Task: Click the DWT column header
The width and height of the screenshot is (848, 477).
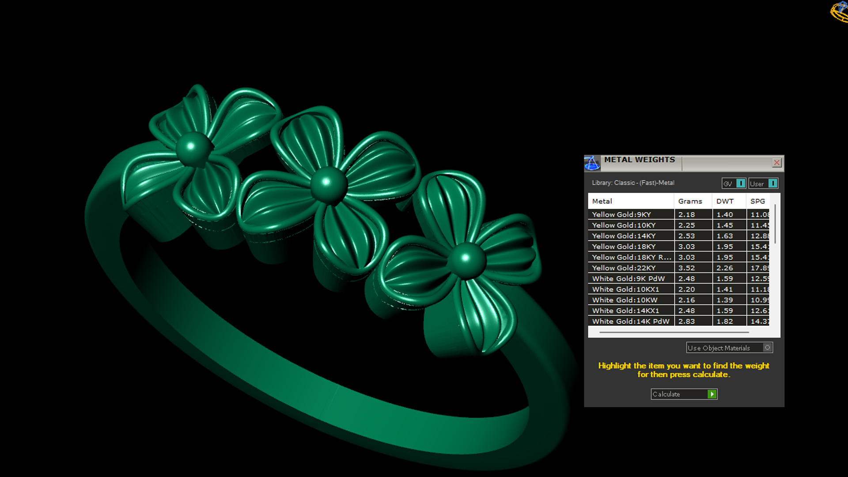Action: pos(729,201)
